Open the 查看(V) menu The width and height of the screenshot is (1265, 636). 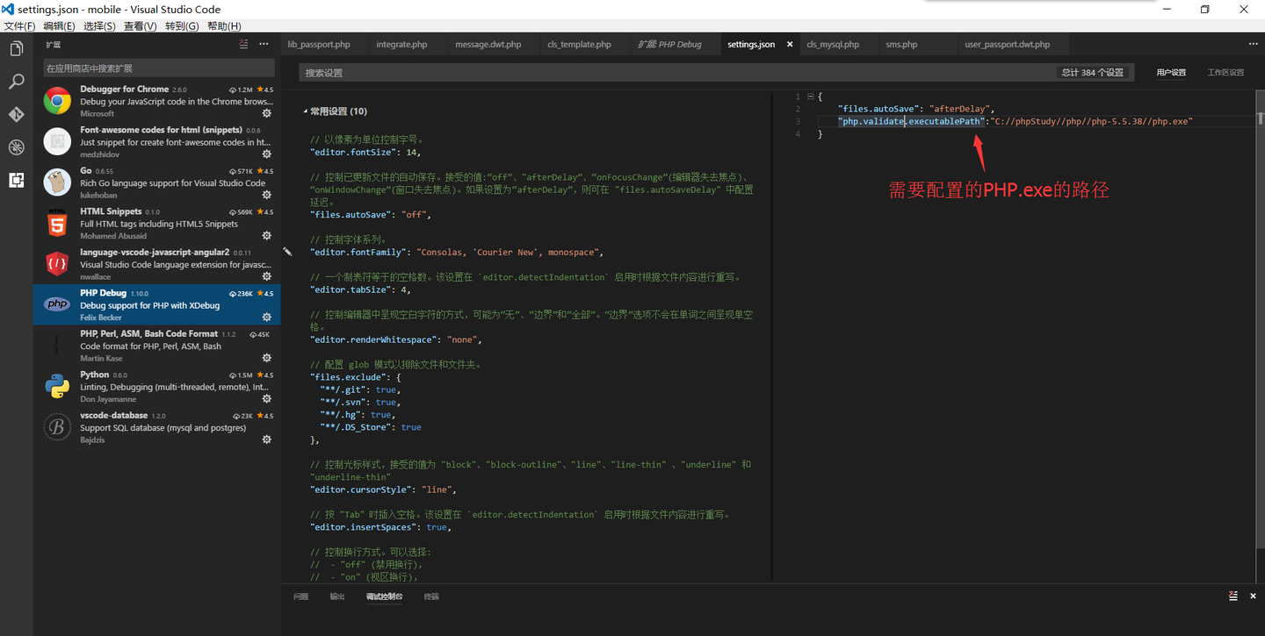click(140, 26)
